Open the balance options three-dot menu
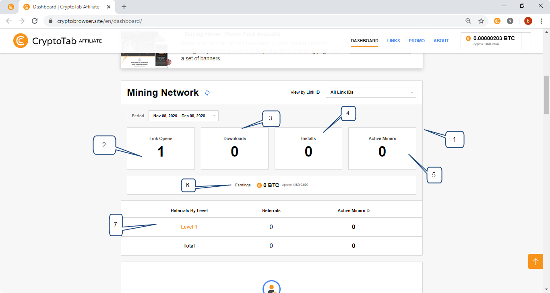The height and width of the screenshot is (293, 550). [526, 41]
